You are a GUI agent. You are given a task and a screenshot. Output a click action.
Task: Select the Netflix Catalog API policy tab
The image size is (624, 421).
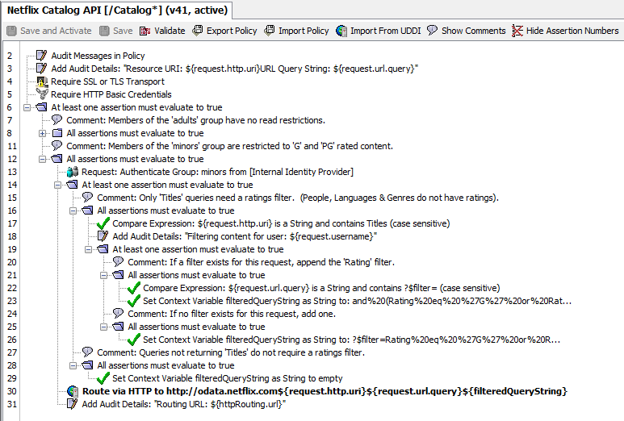(117, 10)
